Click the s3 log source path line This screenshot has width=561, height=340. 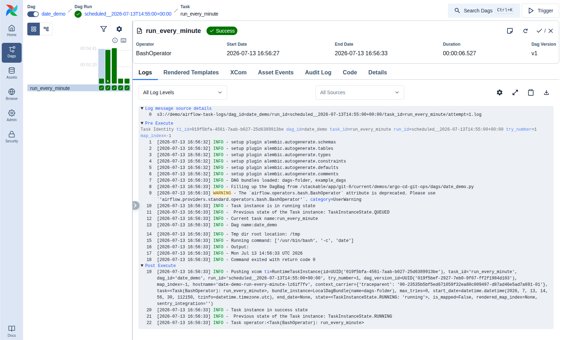pos(319,114)
